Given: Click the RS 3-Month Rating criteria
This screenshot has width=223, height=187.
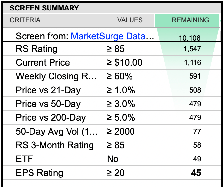Looking at the screenshot, I should [54, 145].
